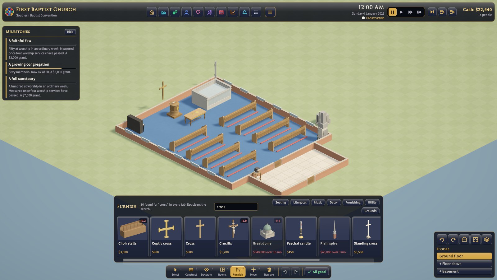The width and height of the screenshot is (497, 280).
Task: Open the Utility category tab
Action: pyautogui.click(x=372, y=203)
